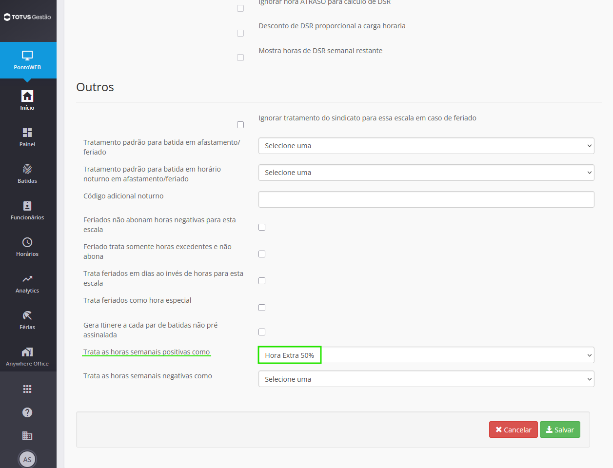Viewport: 613px width, 468px height.
Task: Focus the Código adicional noturno field
Action: click(x=426, y=199)
